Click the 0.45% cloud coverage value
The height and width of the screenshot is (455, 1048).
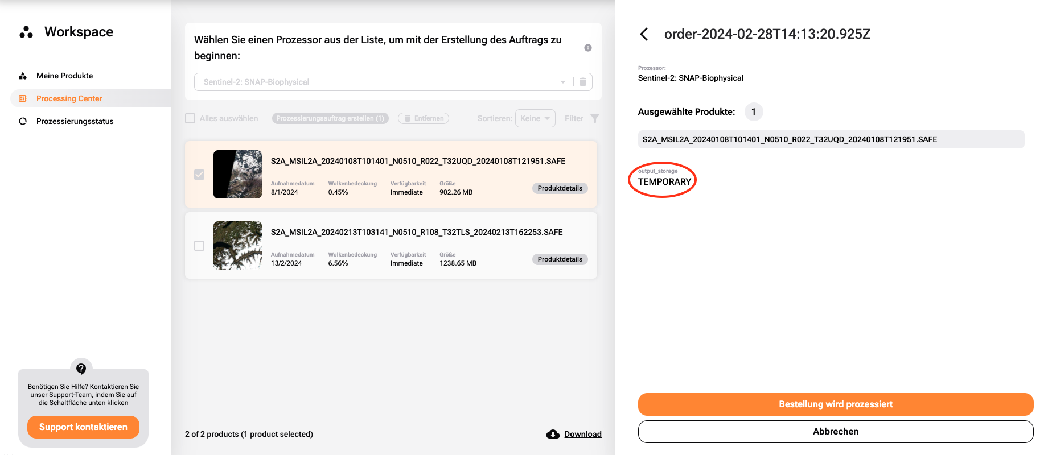(338, 192)
